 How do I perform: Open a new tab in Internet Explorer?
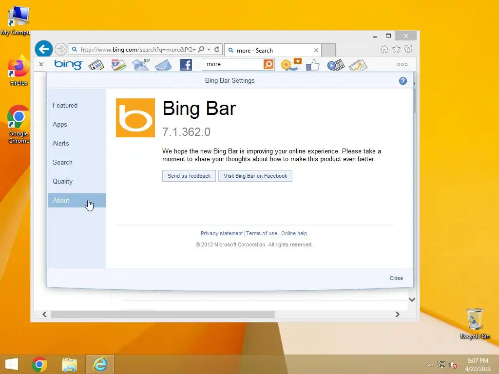[328, 50]
